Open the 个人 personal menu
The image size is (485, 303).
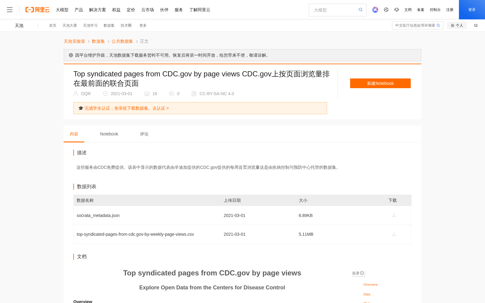[457, 25]
